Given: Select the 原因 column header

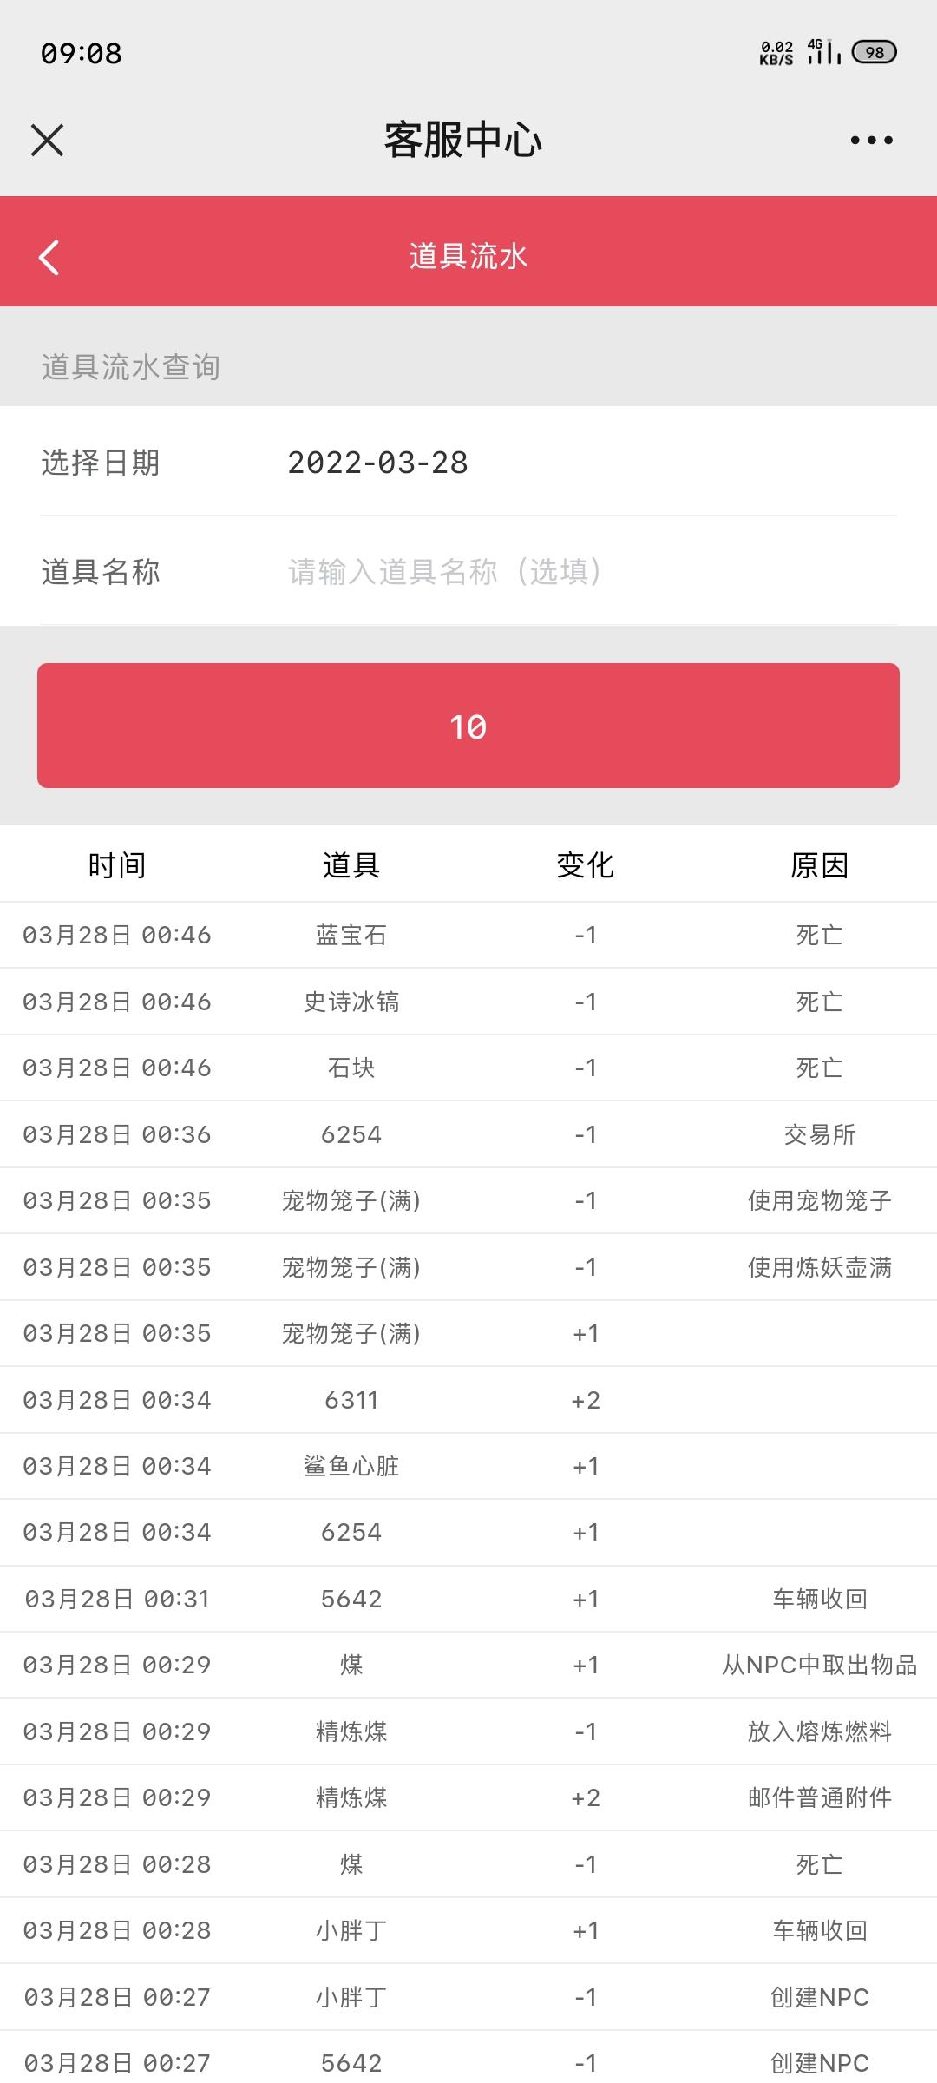Looking at the screenshot, I should click(820, 865).
